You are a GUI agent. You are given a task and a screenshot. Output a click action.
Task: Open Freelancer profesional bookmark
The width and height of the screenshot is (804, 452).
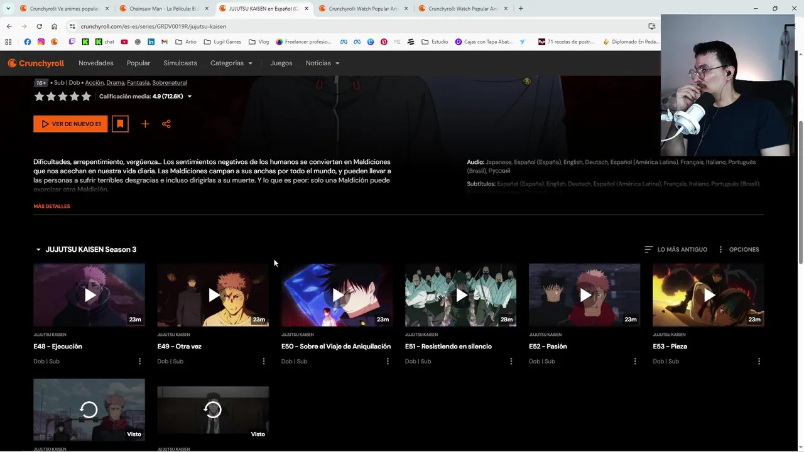click(303, 42)
